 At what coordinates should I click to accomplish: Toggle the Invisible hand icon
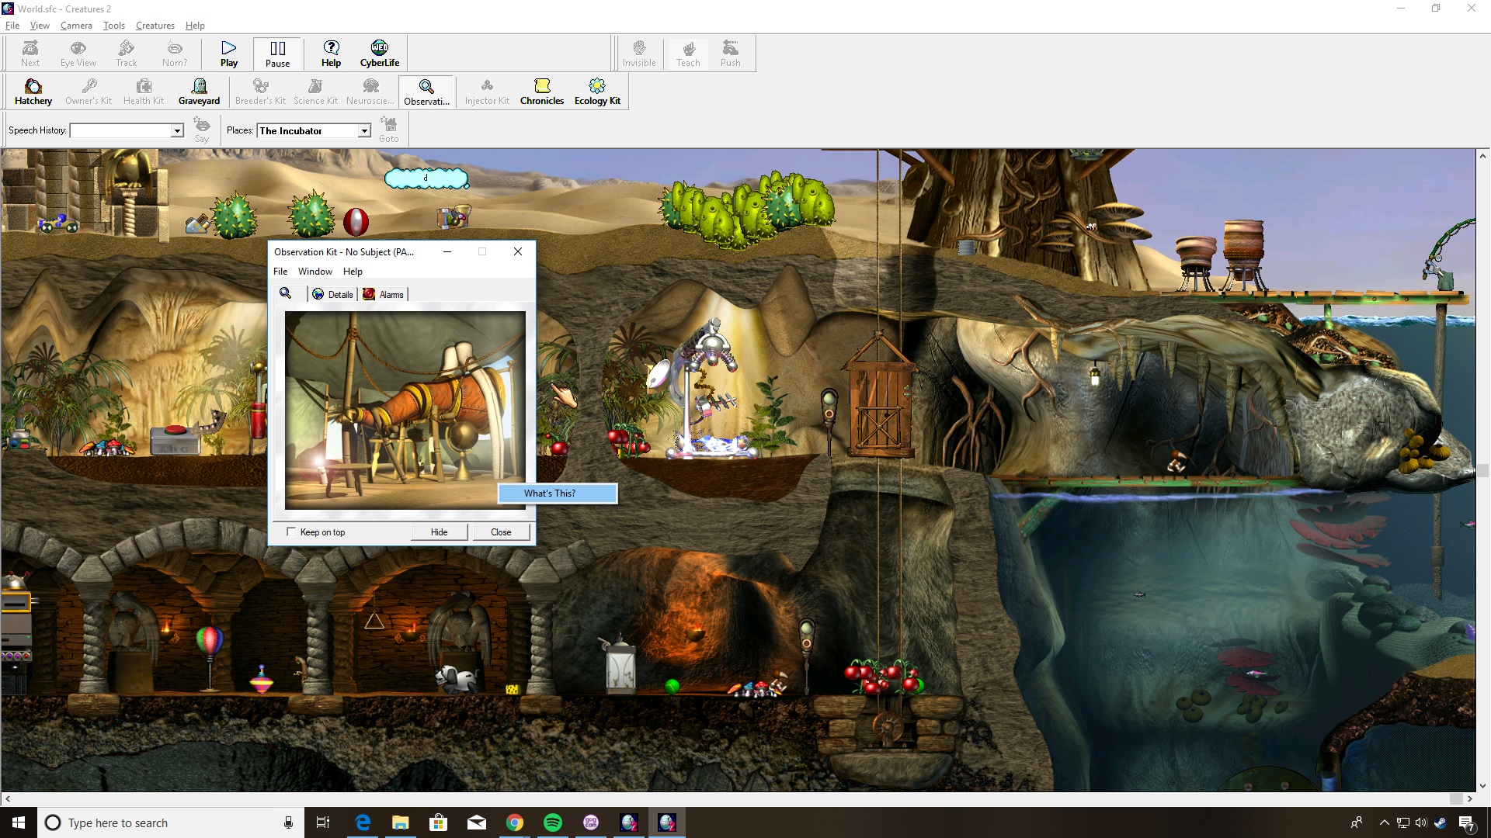coord(639,54)
